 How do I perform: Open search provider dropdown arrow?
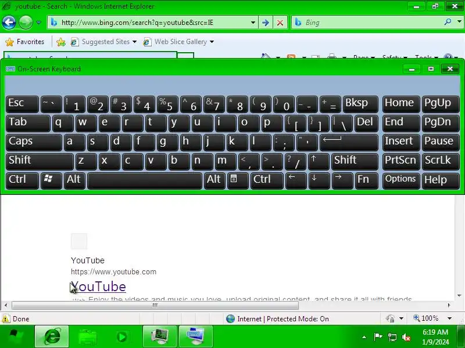[x=459, y=22]
